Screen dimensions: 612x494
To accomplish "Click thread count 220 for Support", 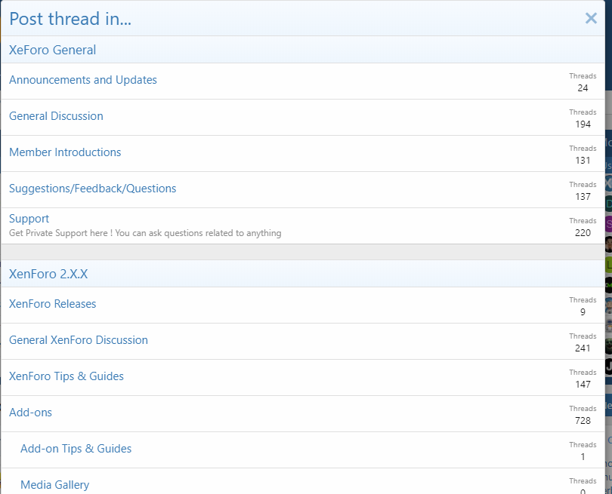I will [x=583, y=233].
